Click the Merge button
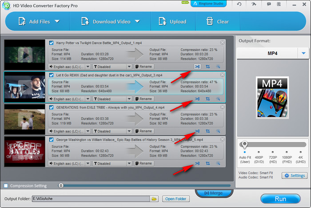The image size is (311, 208). pos(214,193)
